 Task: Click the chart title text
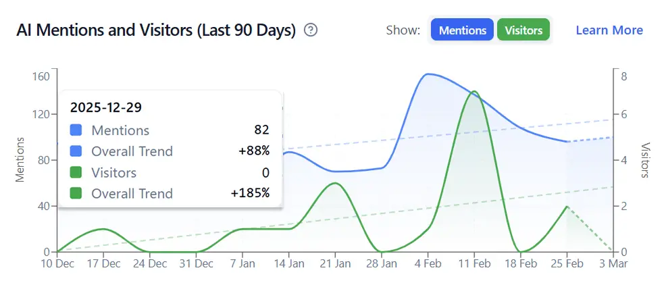[156, 30]
